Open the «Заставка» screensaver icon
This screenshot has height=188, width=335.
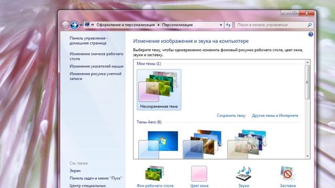point(288,174)
